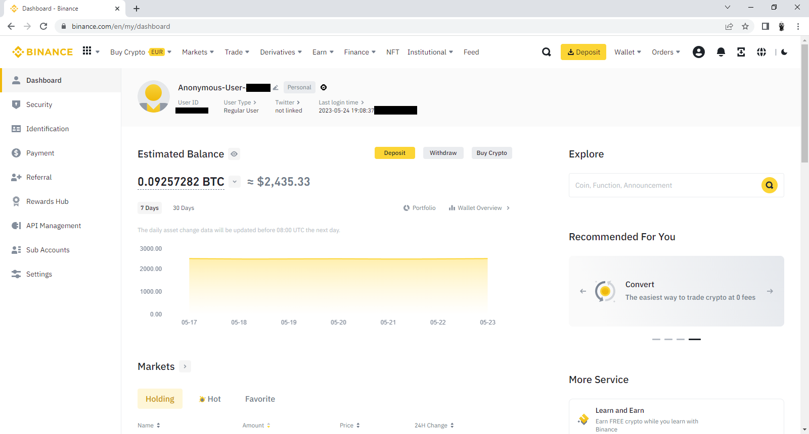Sort holdings by Amount
809x434 pixels.
coord(256,425)
